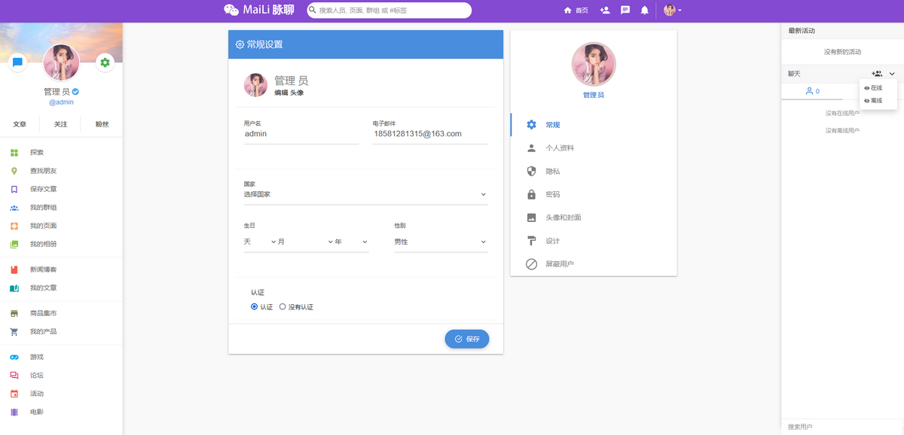Open the 选择国家 country dropdown
This screenshot has width=904, height=435.
click(365, 194)
